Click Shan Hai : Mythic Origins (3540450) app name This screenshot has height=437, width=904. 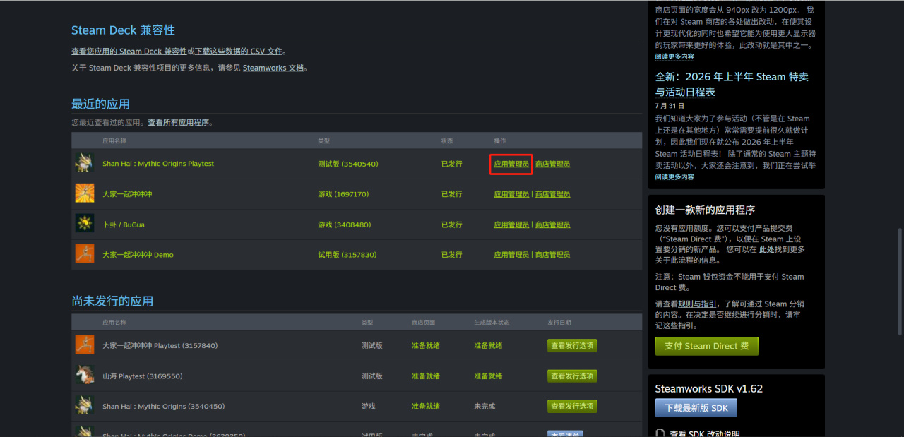(x=164, y=407)
